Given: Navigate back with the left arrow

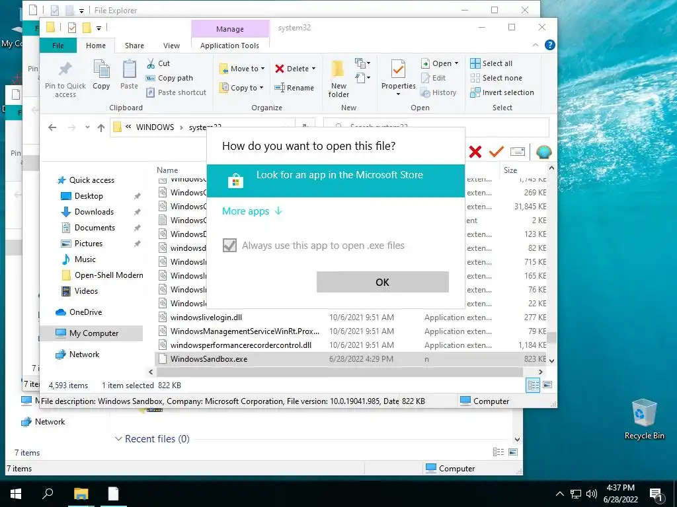Looking at the screenshot, I should [x=52, y=127].
